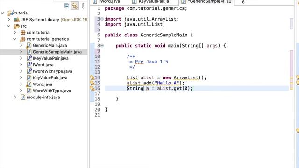Click the Collapse All icon in Package Explorer
This screenshot has height=168, width=299.
tap(66, 6)
